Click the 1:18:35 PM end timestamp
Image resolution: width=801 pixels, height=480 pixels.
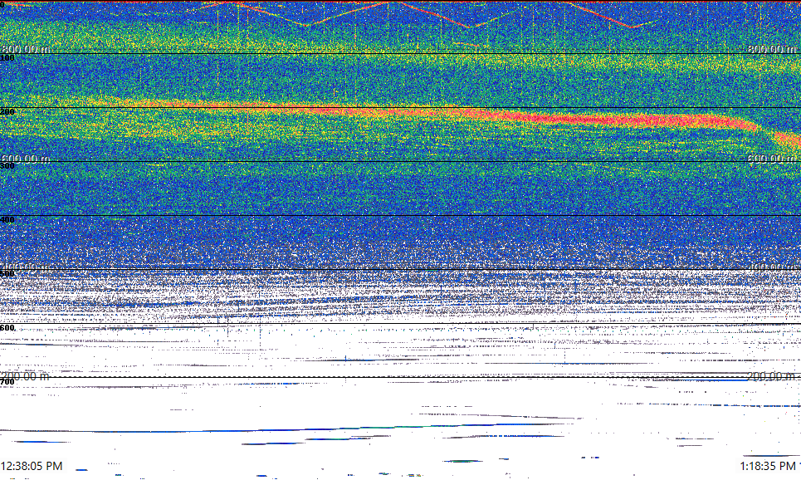tap(768, 466)
